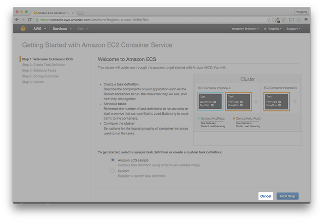Select Step 3: Schedule Tasks
This screenshot has width=323, height=222.
click(39, 70)
